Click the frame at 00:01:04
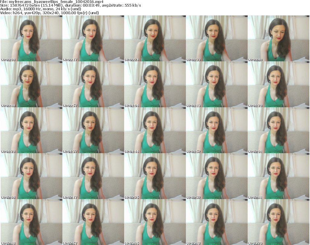Image resolution: width=310 pixels, height=245 pixels. tap(155, 85)
